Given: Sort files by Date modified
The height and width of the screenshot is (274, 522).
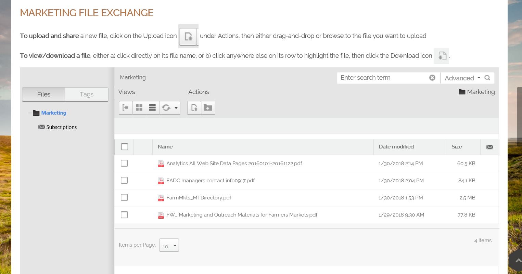Looking at the screenshot, I should 396,147.
